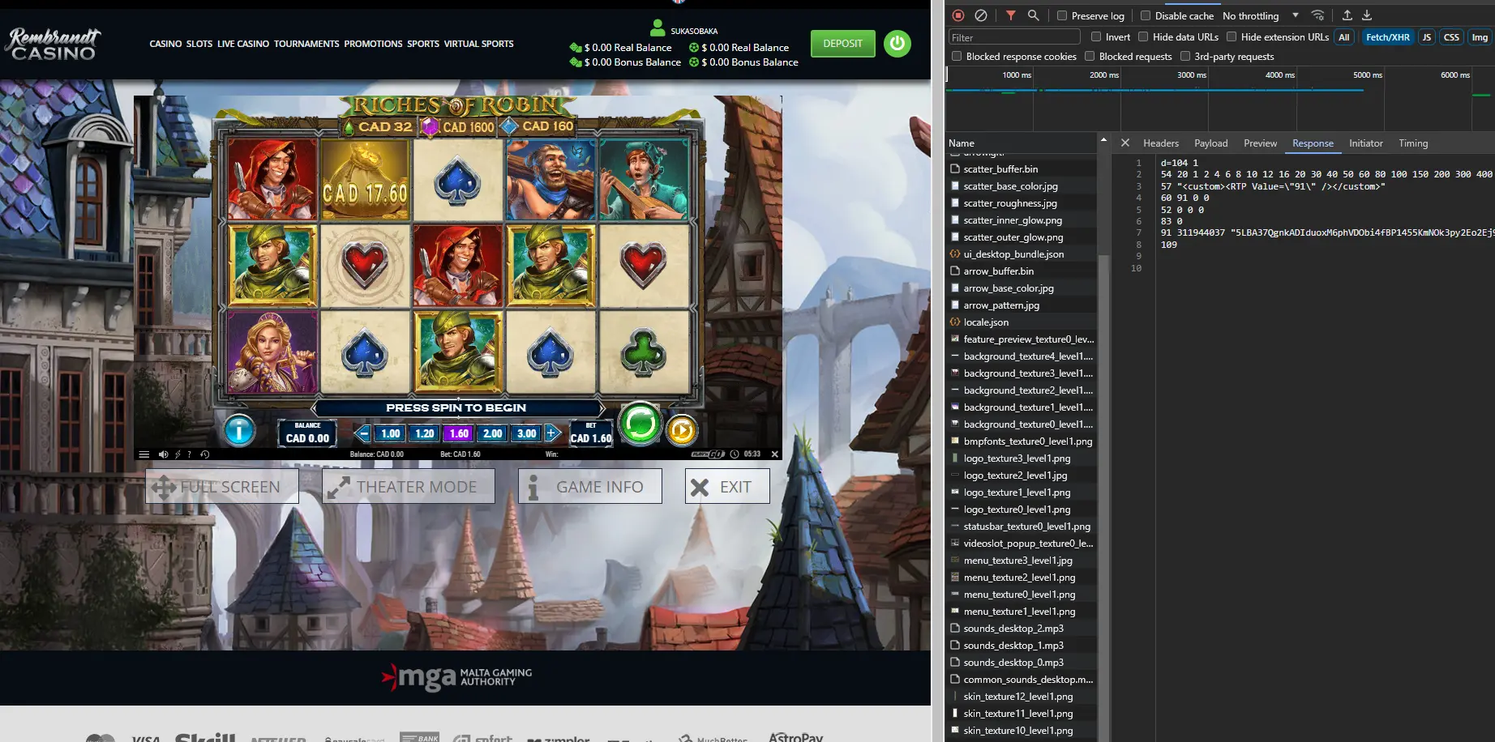
Task: Select the All request type filter
Action: coord(1344,37)
